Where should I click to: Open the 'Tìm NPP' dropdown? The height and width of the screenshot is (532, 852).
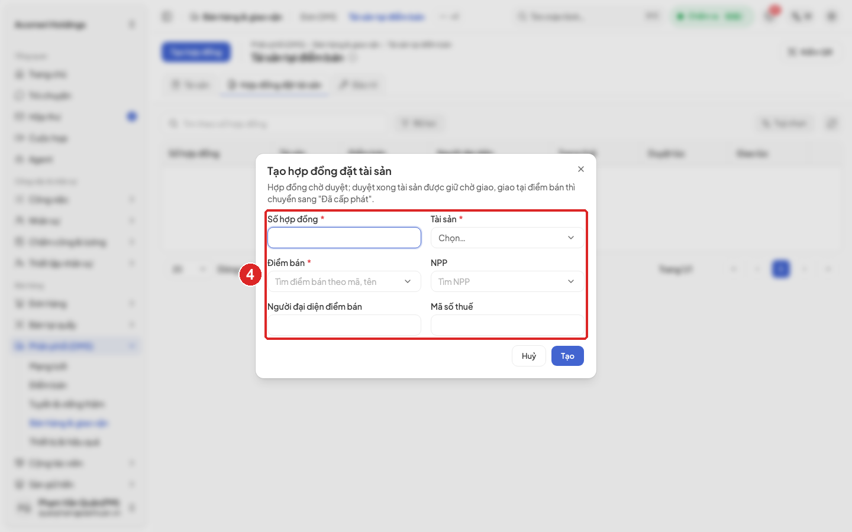pos(507,281)
